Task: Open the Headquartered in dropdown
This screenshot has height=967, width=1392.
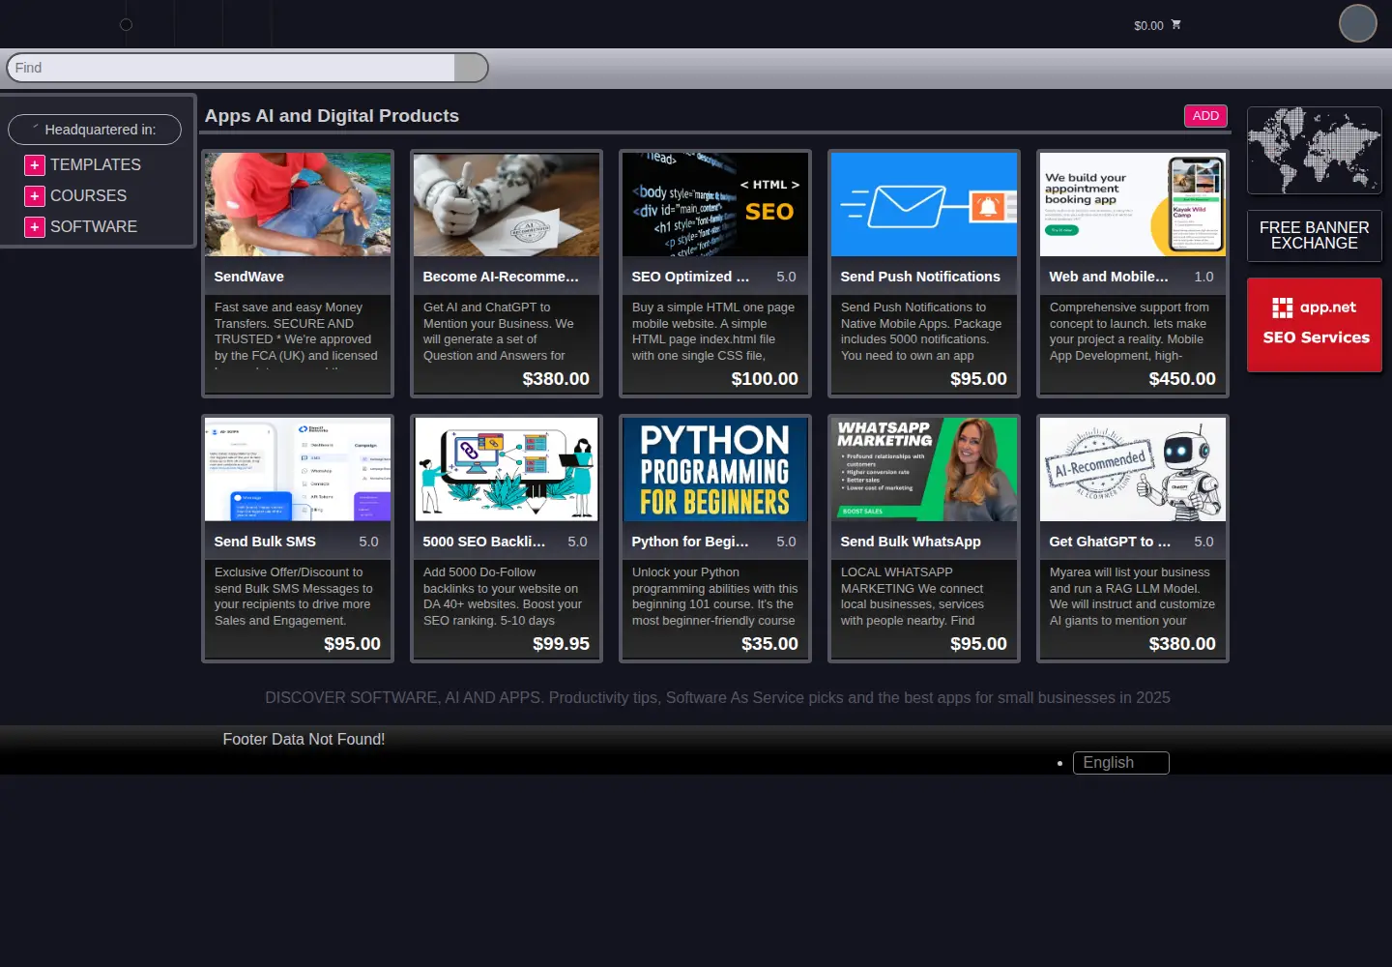Action: point(95,130)
